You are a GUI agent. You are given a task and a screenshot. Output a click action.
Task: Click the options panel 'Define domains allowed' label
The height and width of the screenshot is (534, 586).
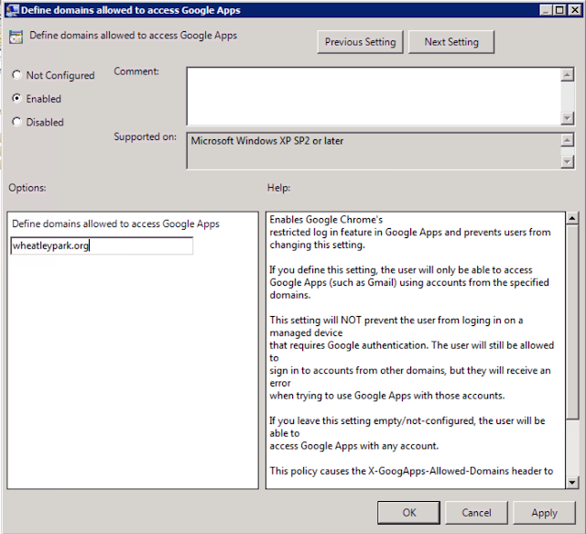(x=115, y=224)
